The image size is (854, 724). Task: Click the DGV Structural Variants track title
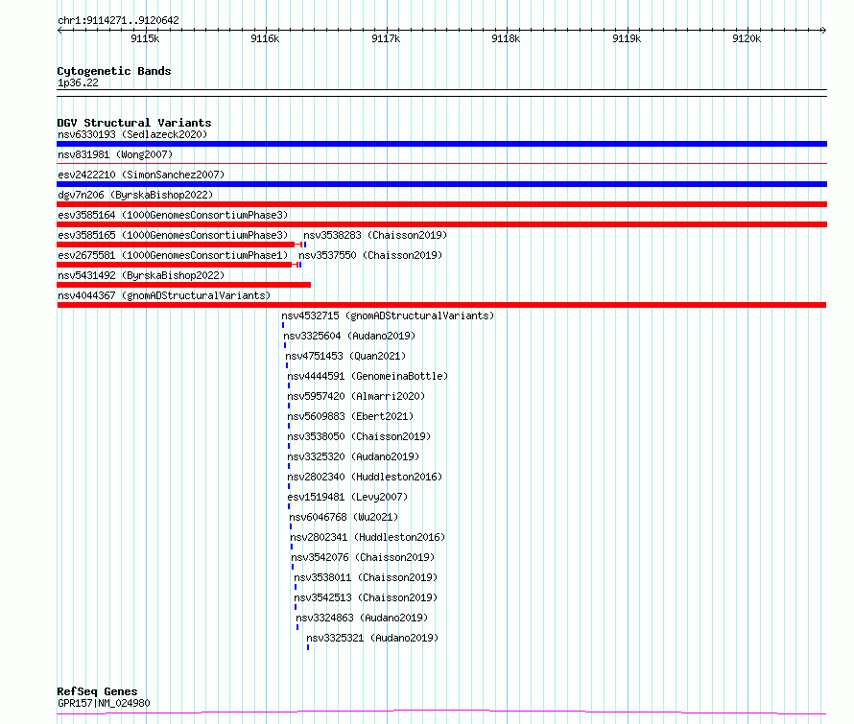tap(134, 123)
